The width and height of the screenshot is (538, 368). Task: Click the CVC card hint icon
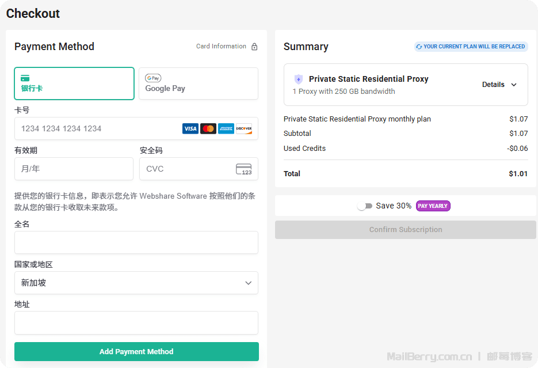click(x=244, y=169)
